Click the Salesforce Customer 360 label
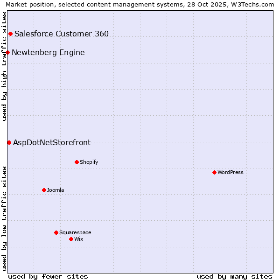Viewport: 280px width, 280px height. [x=62, y=34]
